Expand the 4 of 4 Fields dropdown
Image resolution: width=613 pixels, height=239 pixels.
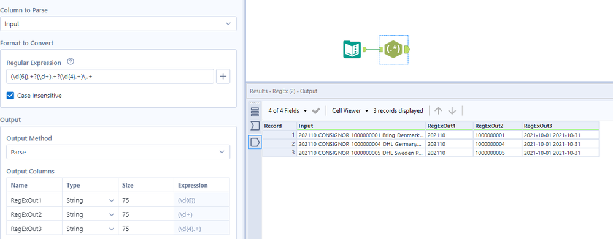coord(288,111)
